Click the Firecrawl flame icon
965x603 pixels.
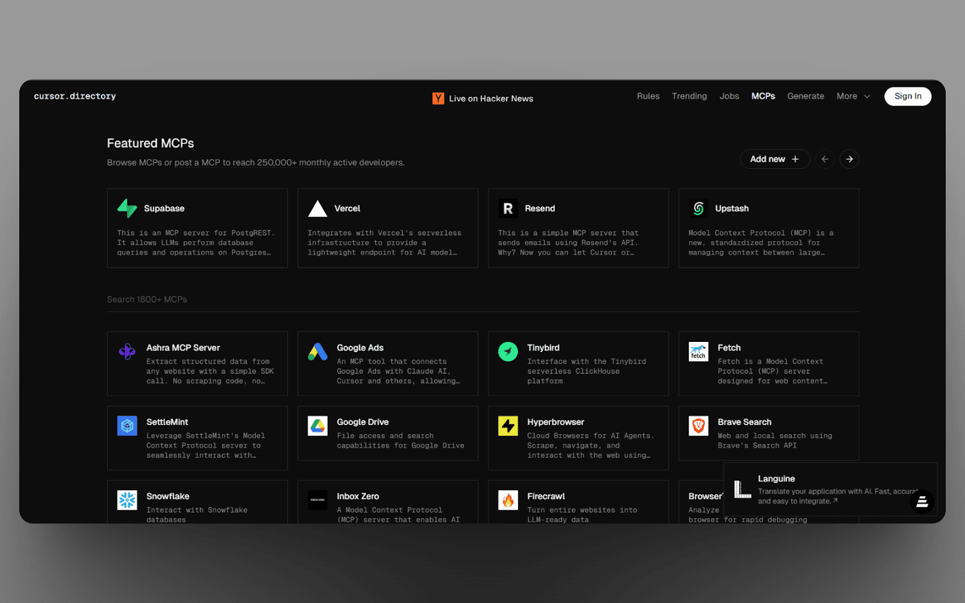tap(508, 500)
